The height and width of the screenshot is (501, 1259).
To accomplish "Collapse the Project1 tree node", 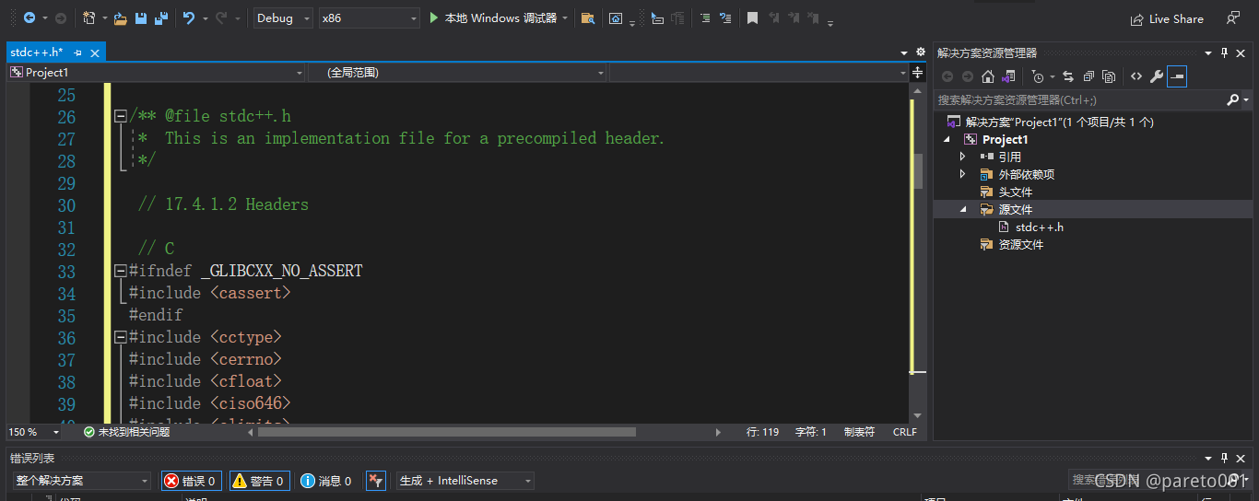I will 947,139.
